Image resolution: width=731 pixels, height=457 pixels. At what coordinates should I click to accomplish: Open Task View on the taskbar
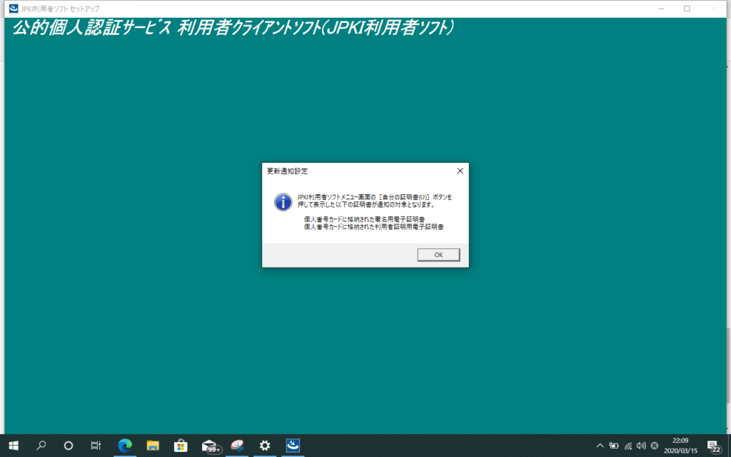point(96,446)
